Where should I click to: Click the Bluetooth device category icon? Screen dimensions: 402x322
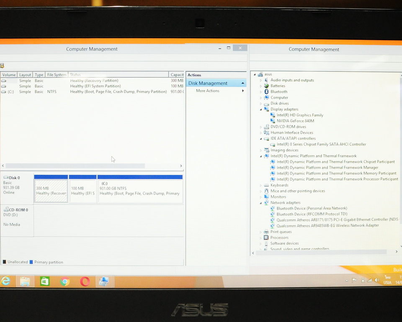(266, 92)
